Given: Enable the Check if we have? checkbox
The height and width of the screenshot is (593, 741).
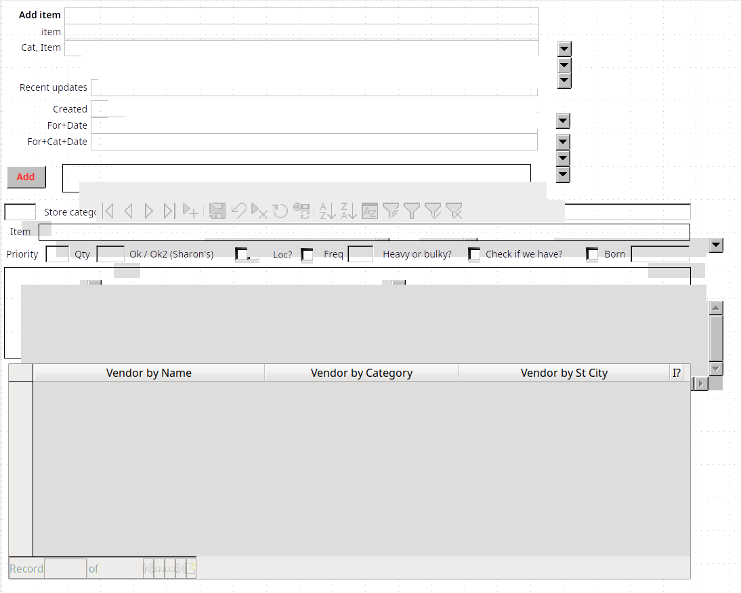Looking at the screenshot, I should [592, 255].
